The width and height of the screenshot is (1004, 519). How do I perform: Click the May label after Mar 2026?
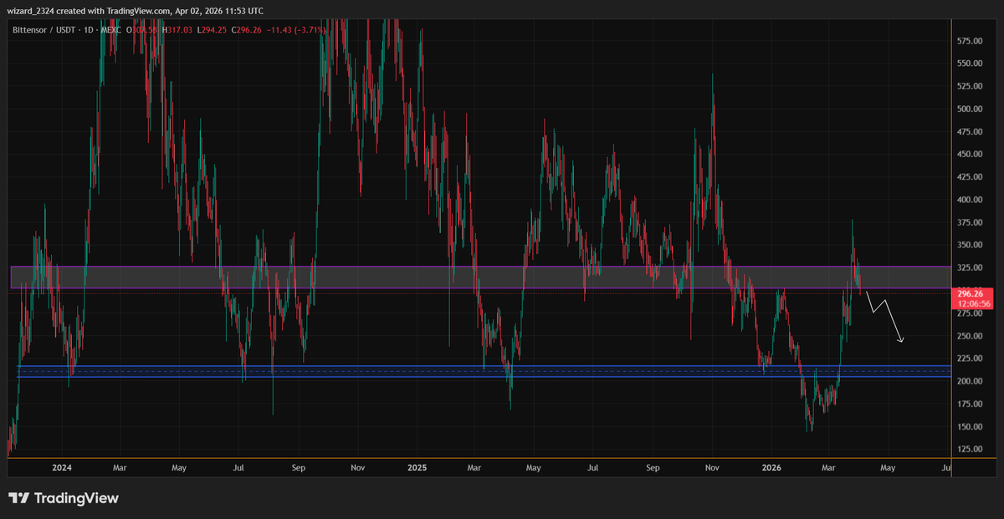tap(888, 468)
